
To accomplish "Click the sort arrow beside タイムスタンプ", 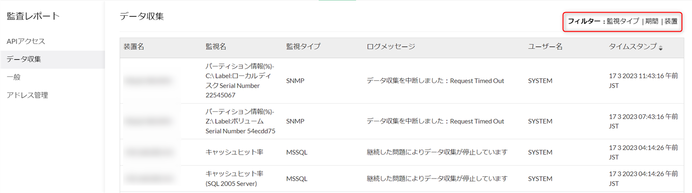I will [661, 48].
